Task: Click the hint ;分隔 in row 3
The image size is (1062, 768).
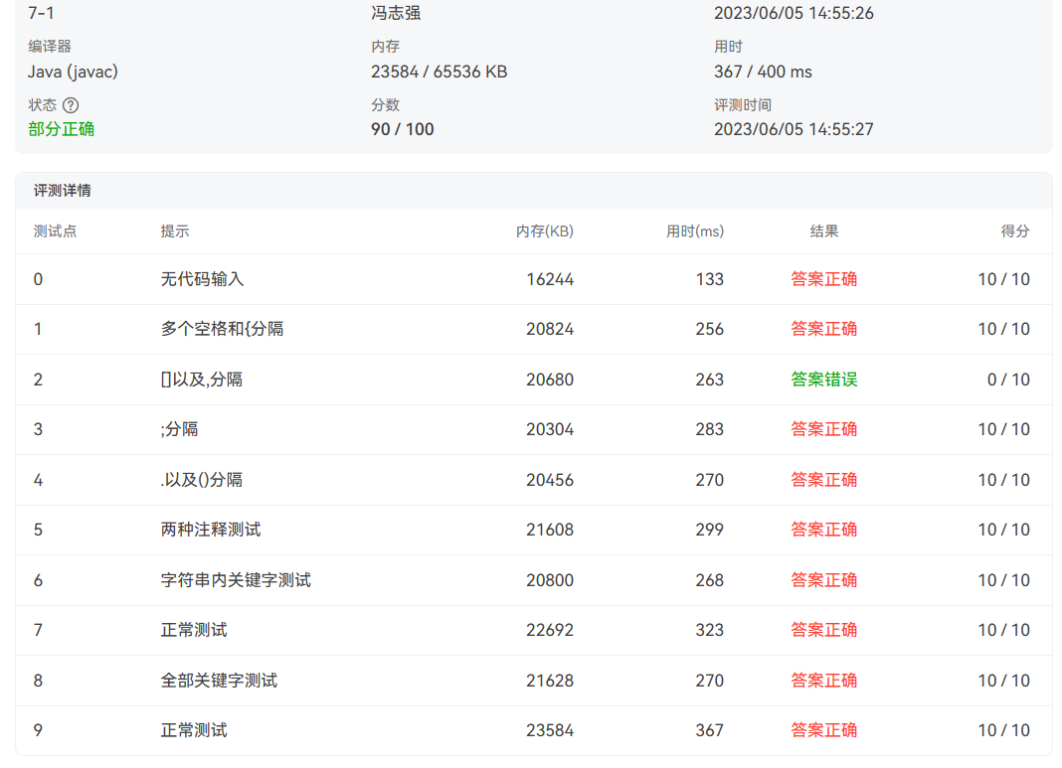Action: (179, 429)
